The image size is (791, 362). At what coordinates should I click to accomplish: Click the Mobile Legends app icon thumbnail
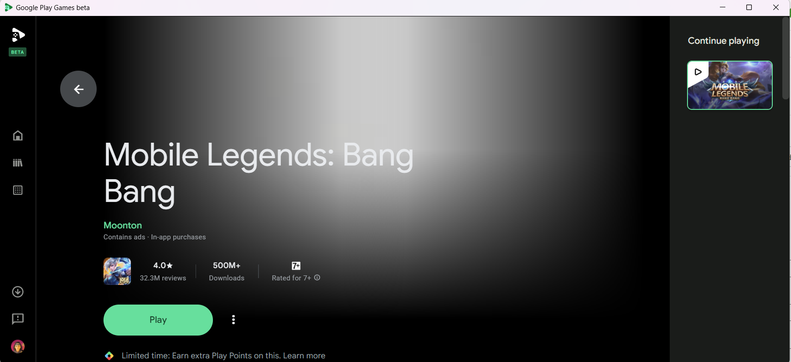117,271
